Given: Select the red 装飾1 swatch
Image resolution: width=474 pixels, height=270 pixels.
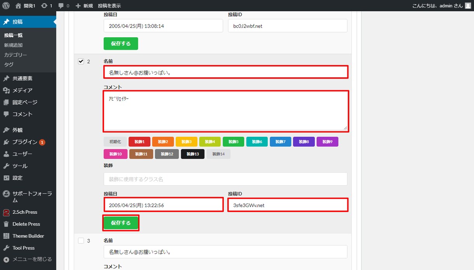Looking at the screenshot, I should coord(139,142).
